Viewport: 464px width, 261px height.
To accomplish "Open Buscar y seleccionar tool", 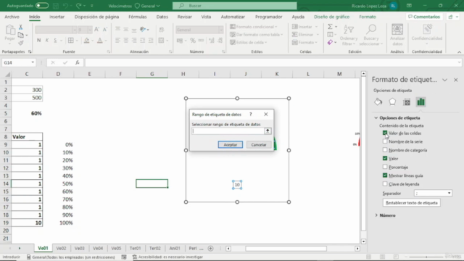I will tap(370, 36).
